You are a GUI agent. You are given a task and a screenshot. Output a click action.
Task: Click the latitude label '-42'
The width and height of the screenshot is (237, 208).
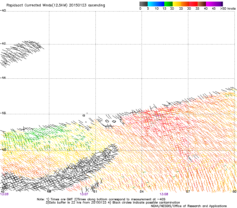coord(3,44)
